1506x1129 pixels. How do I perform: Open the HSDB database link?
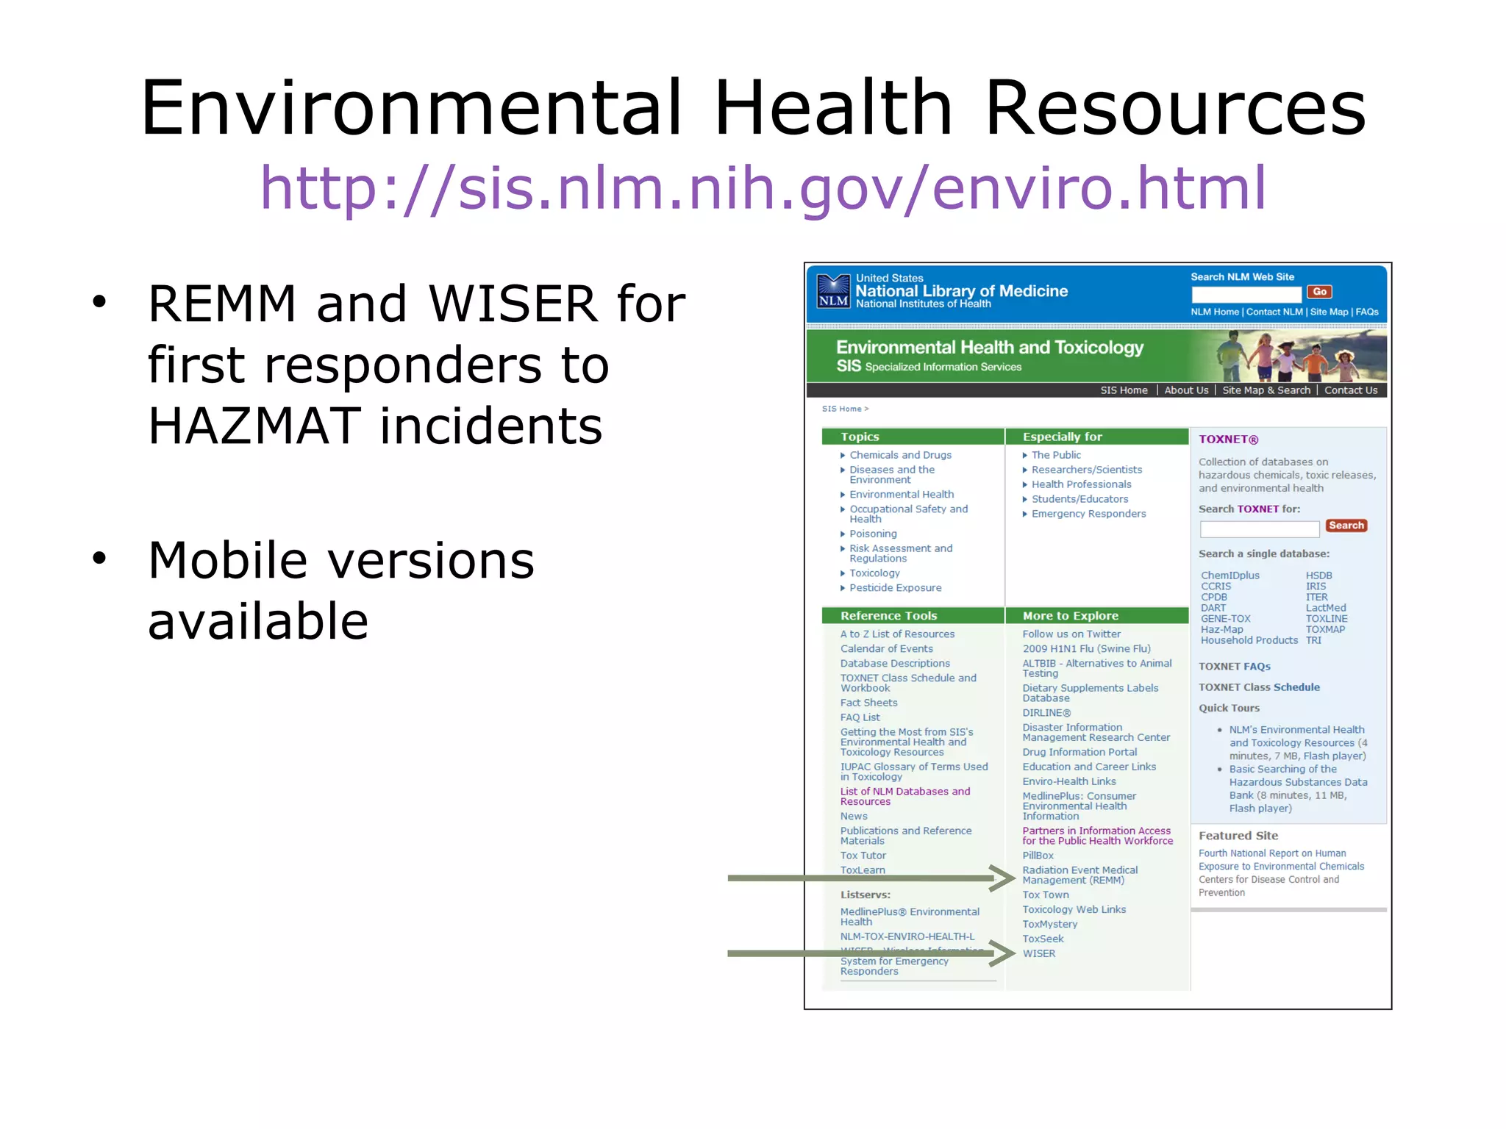(1318, 576)
